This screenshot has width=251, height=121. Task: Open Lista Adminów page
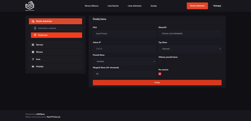[135, 6]
